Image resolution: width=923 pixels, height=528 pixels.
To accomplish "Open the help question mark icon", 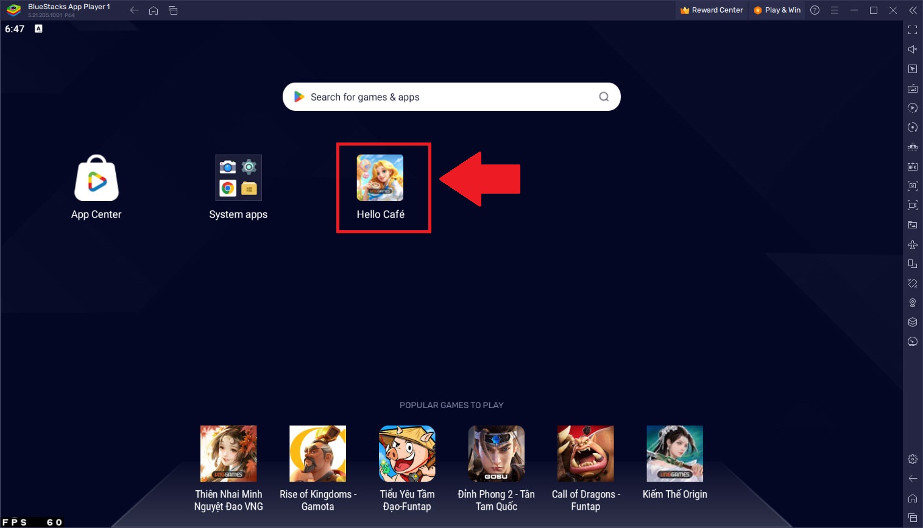I will (x=815, y=10).
